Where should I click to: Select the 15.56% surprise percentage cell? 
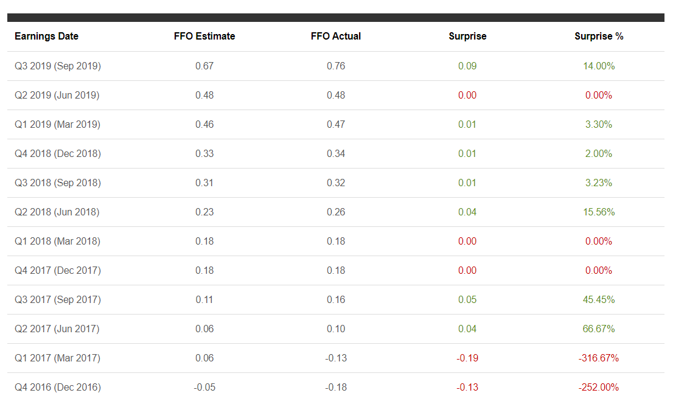click(599, 212)
